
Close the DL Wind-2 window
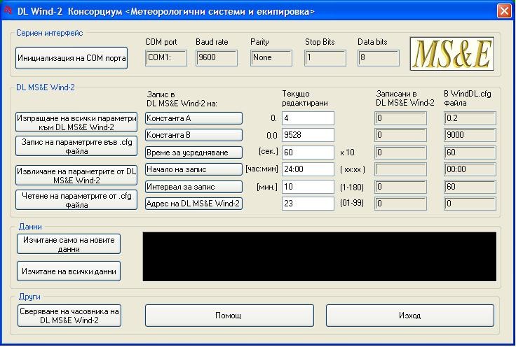point(504,10)
